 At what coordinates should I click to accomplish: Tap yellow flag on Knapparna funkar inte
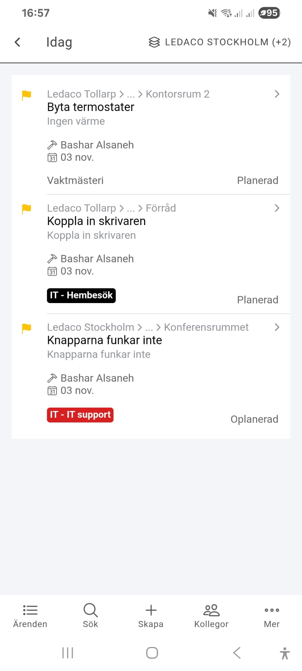[27, 328]
